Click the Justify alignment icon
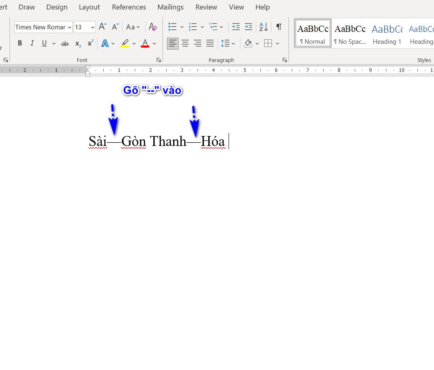 [210, 43]
